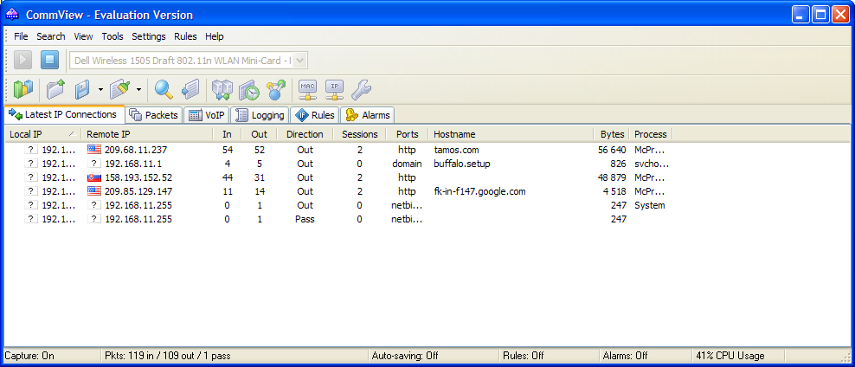The height and width of the screenshot is (367, 855).
Task: Click the Go to Packet page-arrow icon
Action: 191,89
